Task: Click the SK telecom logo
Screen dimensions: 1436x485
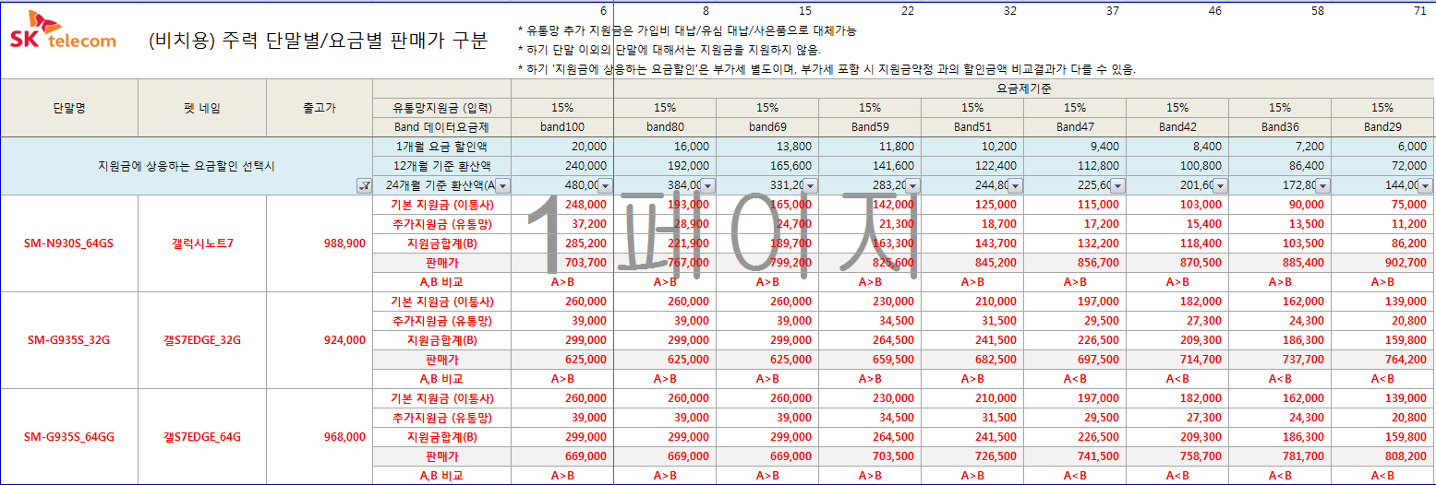Action: click(x=63, y=30)
